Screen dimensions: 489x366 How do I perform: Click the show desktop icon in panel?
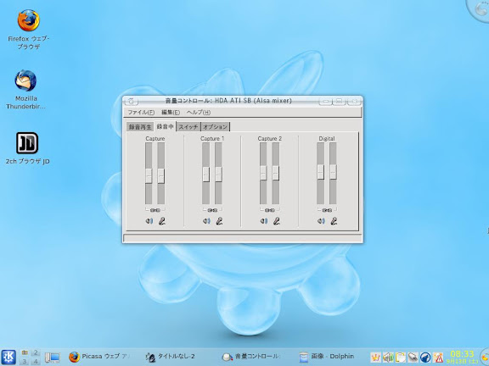pos(53,358)
